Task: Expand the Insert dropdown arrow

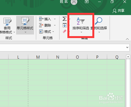Action: click(x=55, y=19)
